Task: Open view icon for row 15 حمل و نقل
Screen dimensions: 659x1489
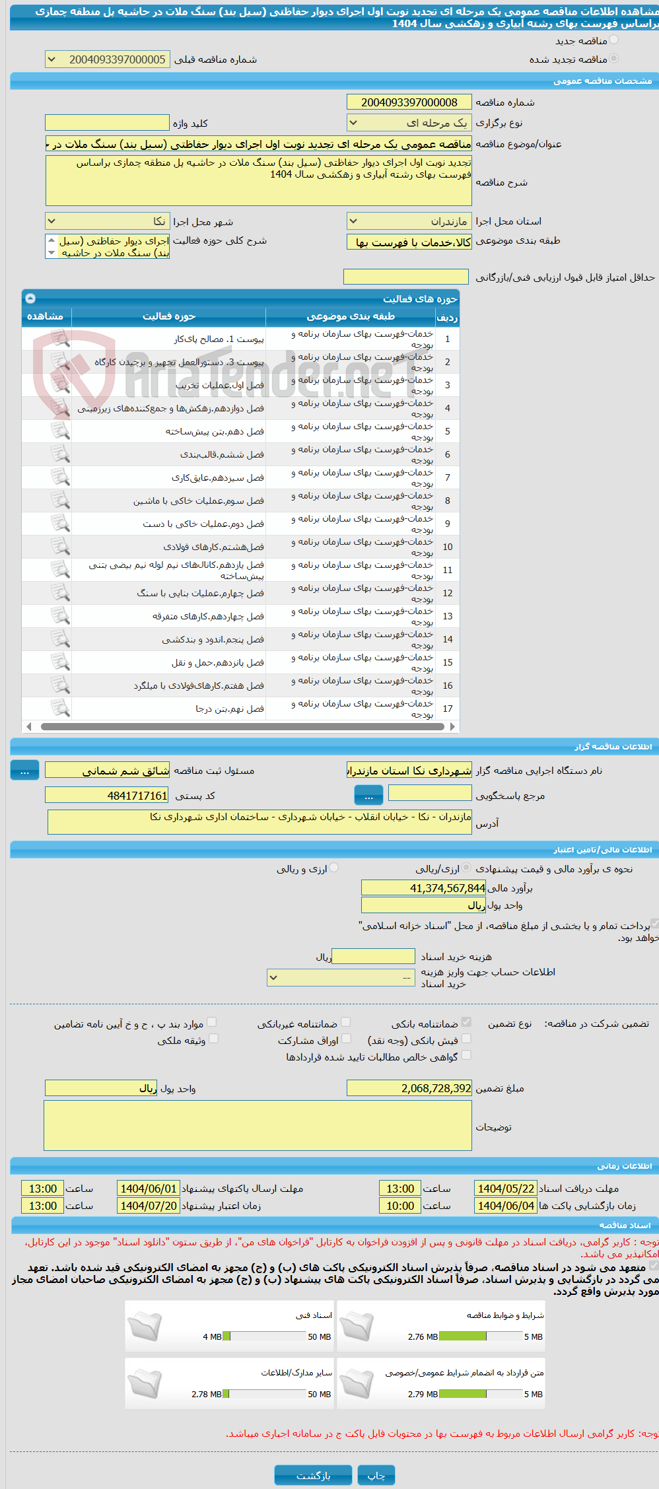Action: pyautogui.click(x=60, y=662)
